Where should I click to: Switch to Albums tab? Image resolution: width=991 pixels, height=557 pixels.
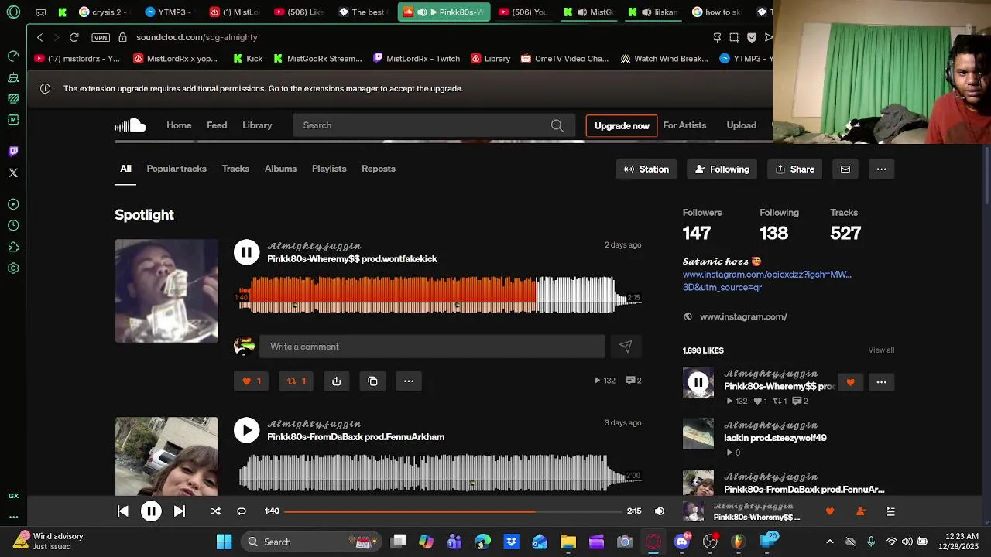pos(280,169)
